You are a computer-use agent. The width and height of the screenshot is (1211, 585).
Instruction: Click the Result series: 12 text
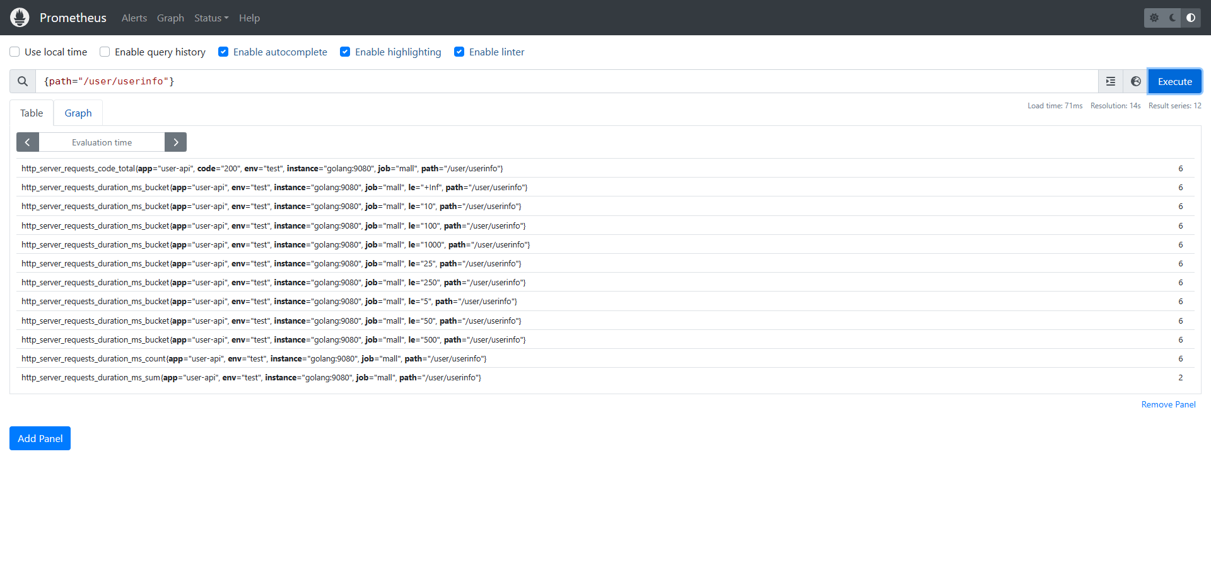(x=1174, y=106)
